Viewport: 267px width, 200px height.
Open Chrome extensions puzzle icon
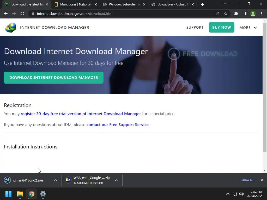coord(236,14)
